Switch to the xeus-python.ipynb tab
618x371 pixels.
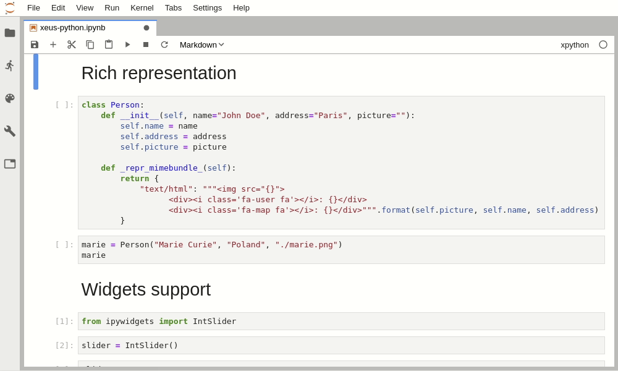click(73, 28)
